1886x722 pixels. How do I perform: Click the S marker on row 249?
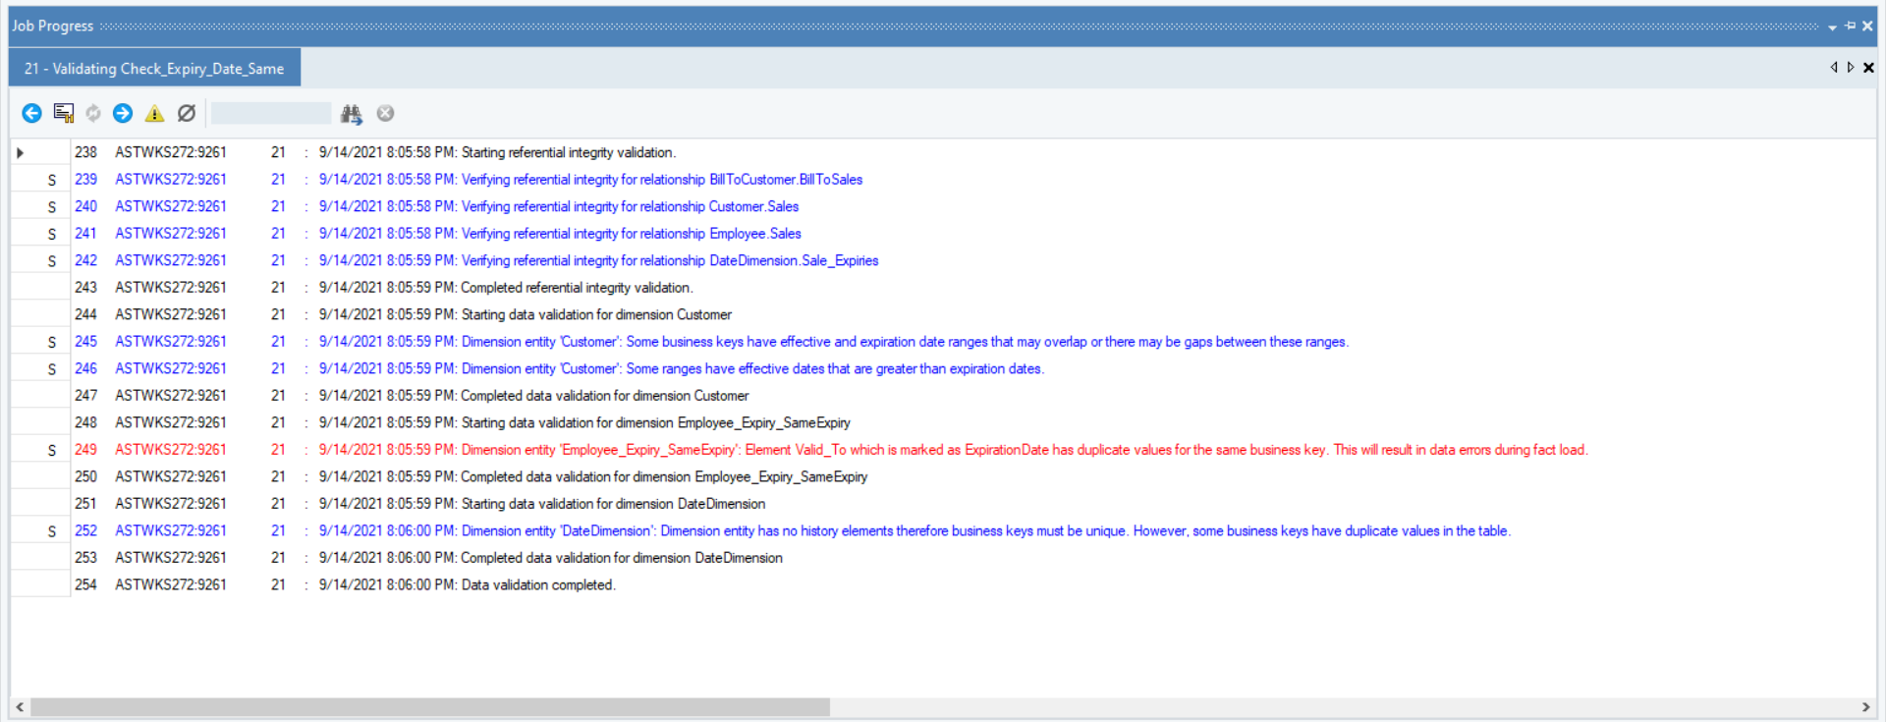coord(52,450)
